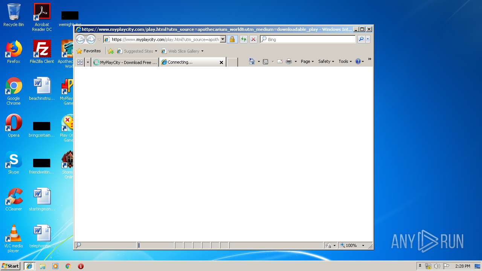Expand the command bar overflow chevron
The image size is (482, 271).
(369, 59)
